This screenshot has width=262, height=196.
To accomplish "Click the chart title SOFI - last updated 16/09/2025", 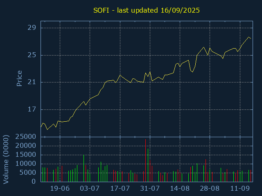I will (x=147, y=10).
